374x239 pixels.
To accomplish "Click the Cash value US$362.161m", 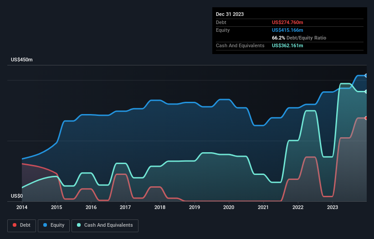I will (x=287, y=45).
